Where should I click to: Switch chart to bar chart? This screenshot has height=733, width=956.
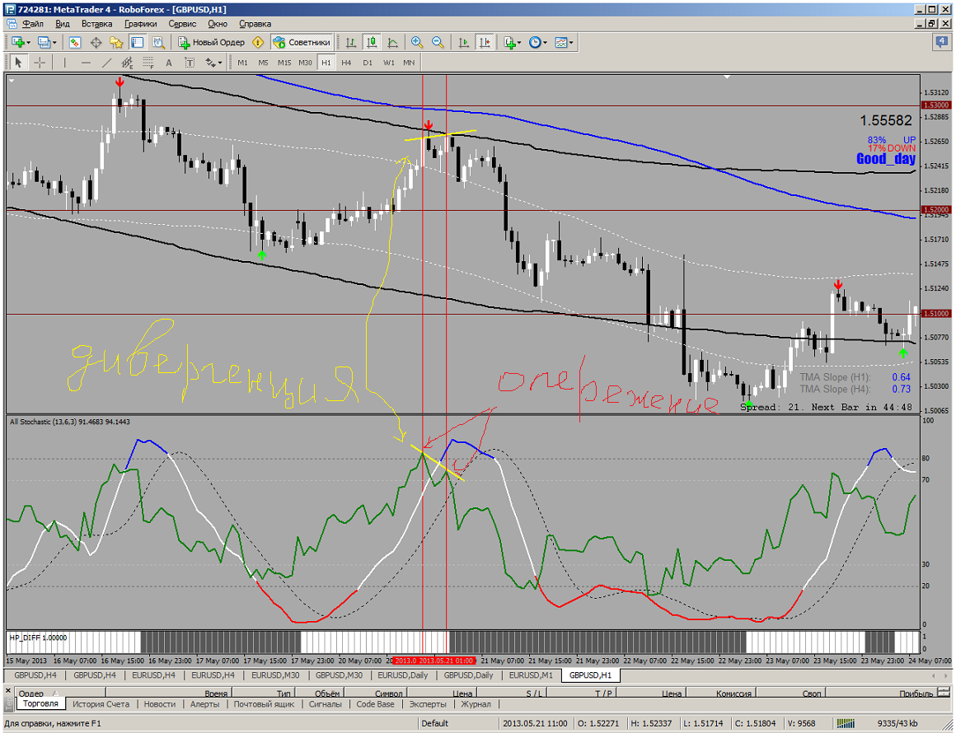click(x=351, y=42)
